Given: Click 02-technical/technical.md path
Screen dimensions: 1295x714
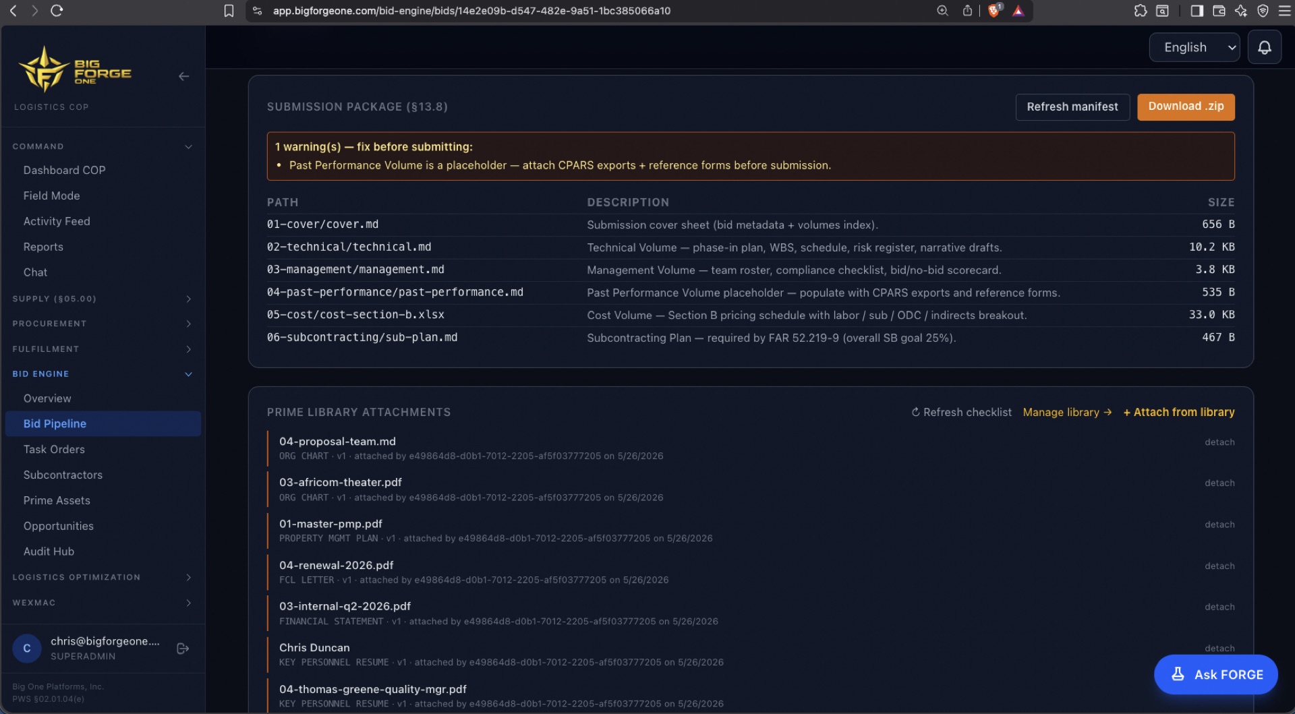Looking at the screenshot, I should (x=349, y=247).
